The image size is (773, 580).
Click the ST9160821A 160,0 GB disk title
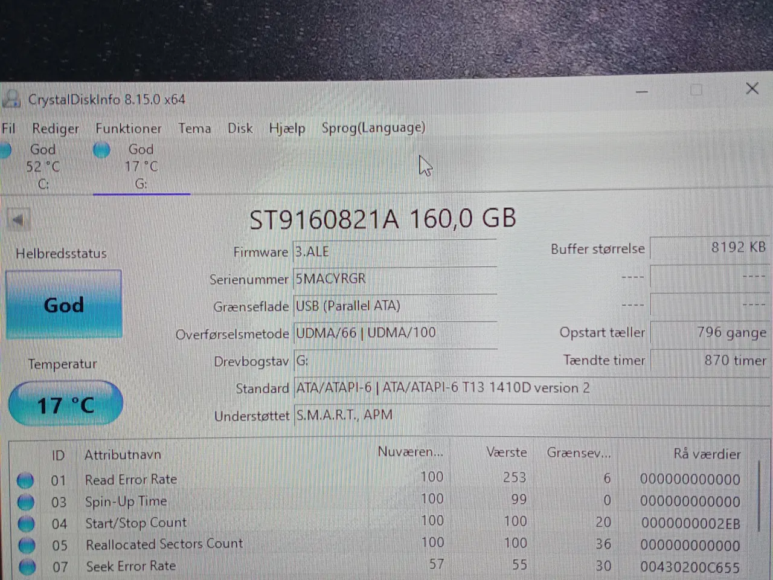pos(383,219)
